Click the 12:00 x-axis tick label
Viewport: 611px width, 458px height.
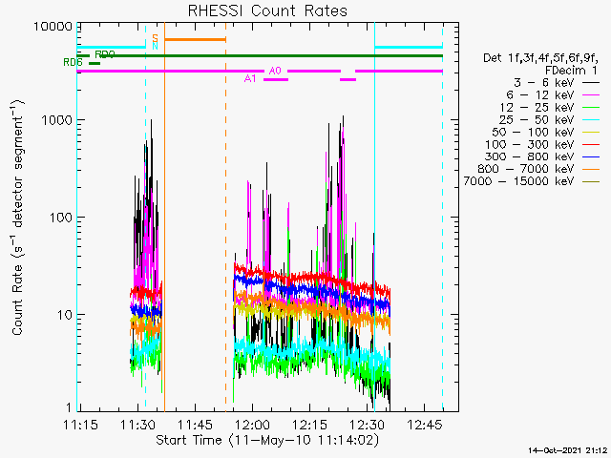pyautogui.click(x=252, y=425)
